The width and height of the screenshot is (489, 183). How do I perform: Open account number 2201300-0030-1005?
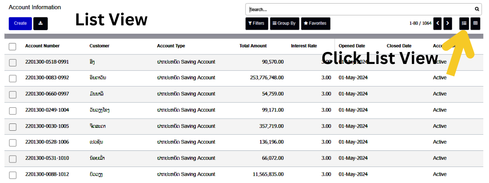point(47,126)
